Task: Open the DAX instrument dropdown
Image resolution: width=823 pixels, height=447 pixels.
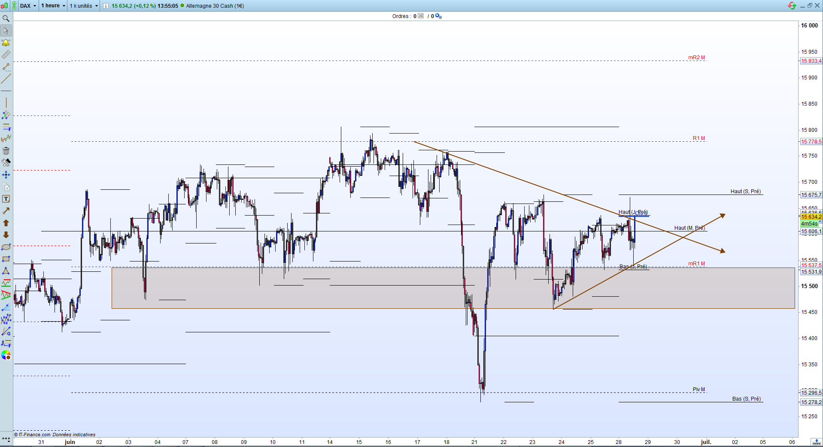Action: (28, 6)
